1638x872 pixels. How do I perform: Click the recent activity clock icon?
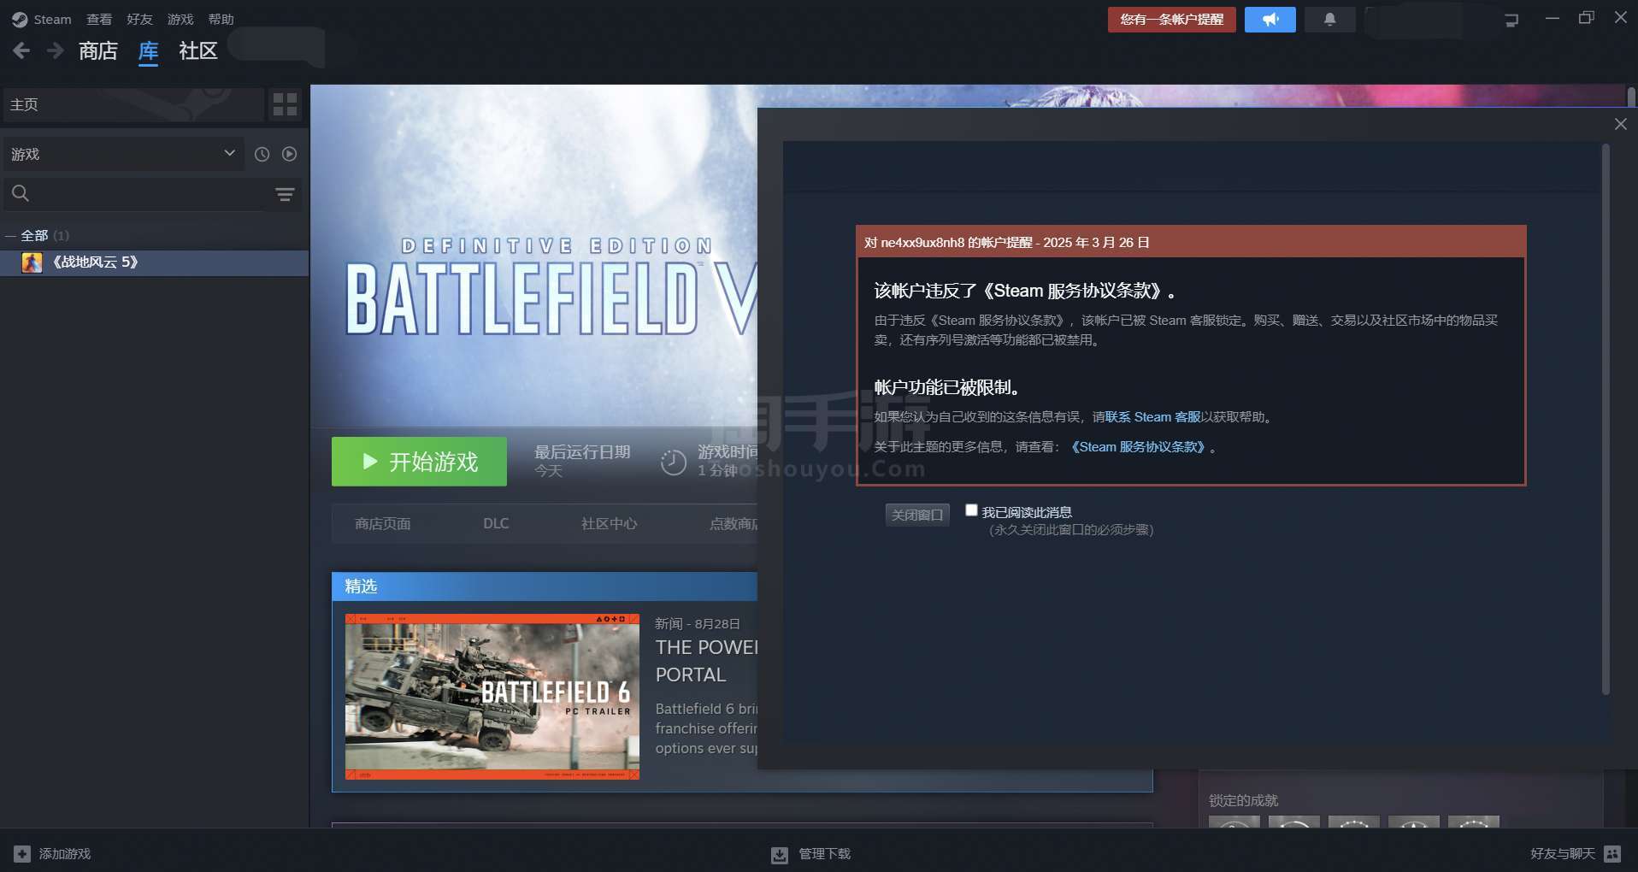click(262, 154)
